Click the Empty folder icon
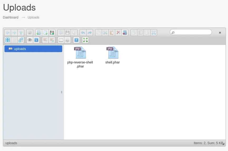 [125, 33]
